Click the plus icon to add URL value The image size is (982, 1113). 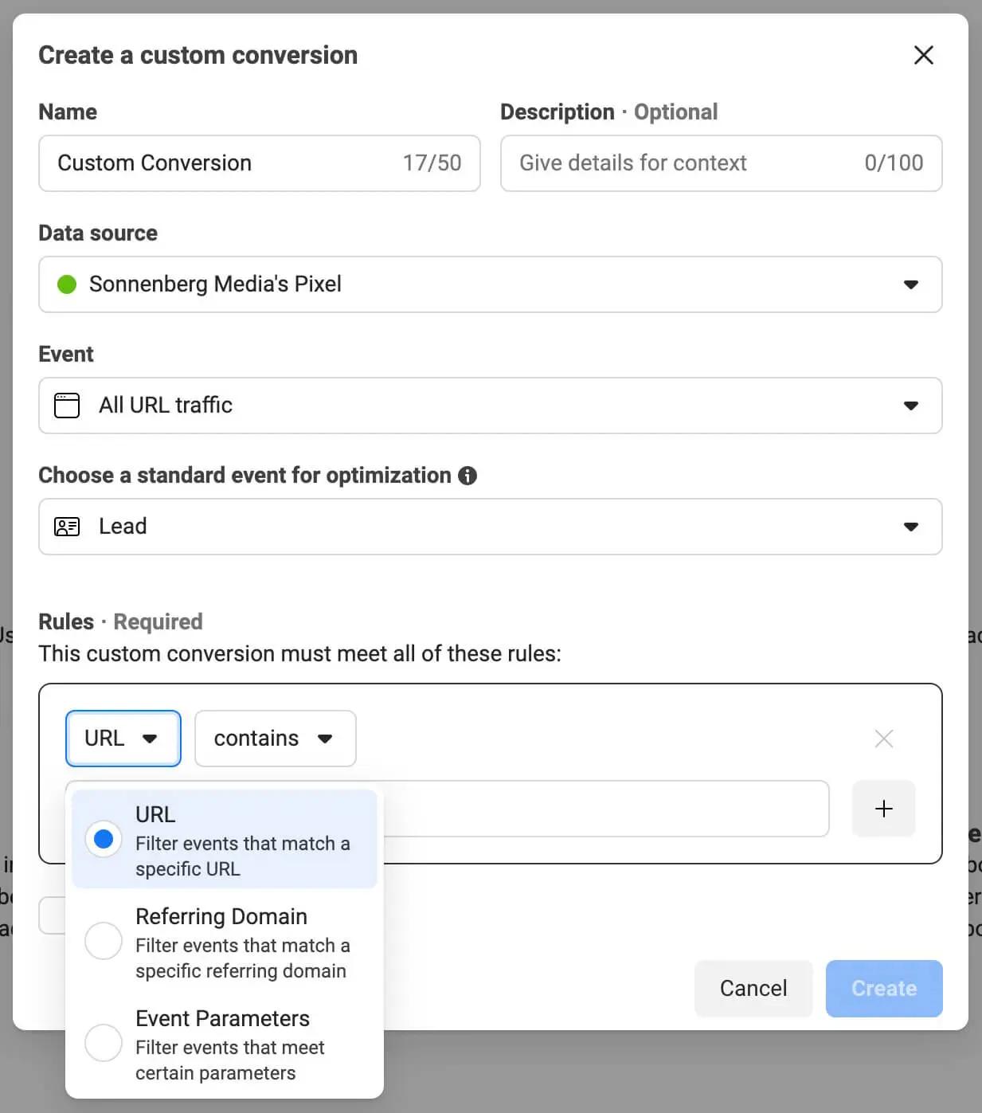point(883,809)
